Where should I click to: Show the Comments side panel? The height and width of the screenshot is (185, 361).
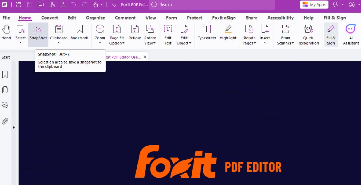[x=5, y=105]
